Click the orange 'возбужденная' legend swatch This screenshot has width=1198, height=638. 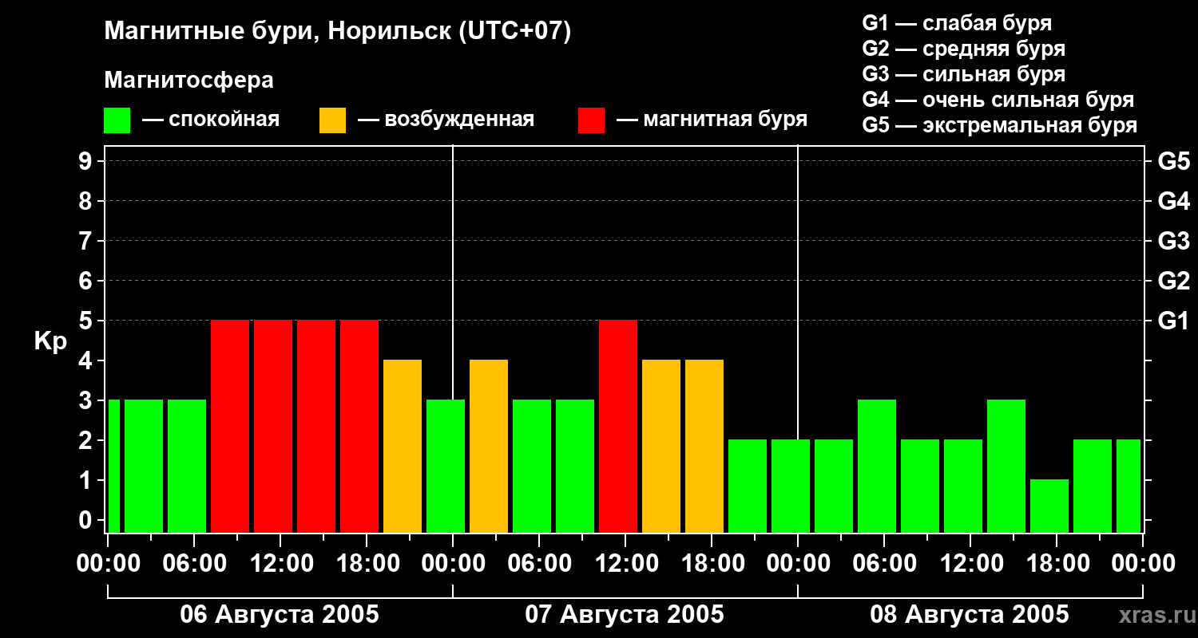332,120
